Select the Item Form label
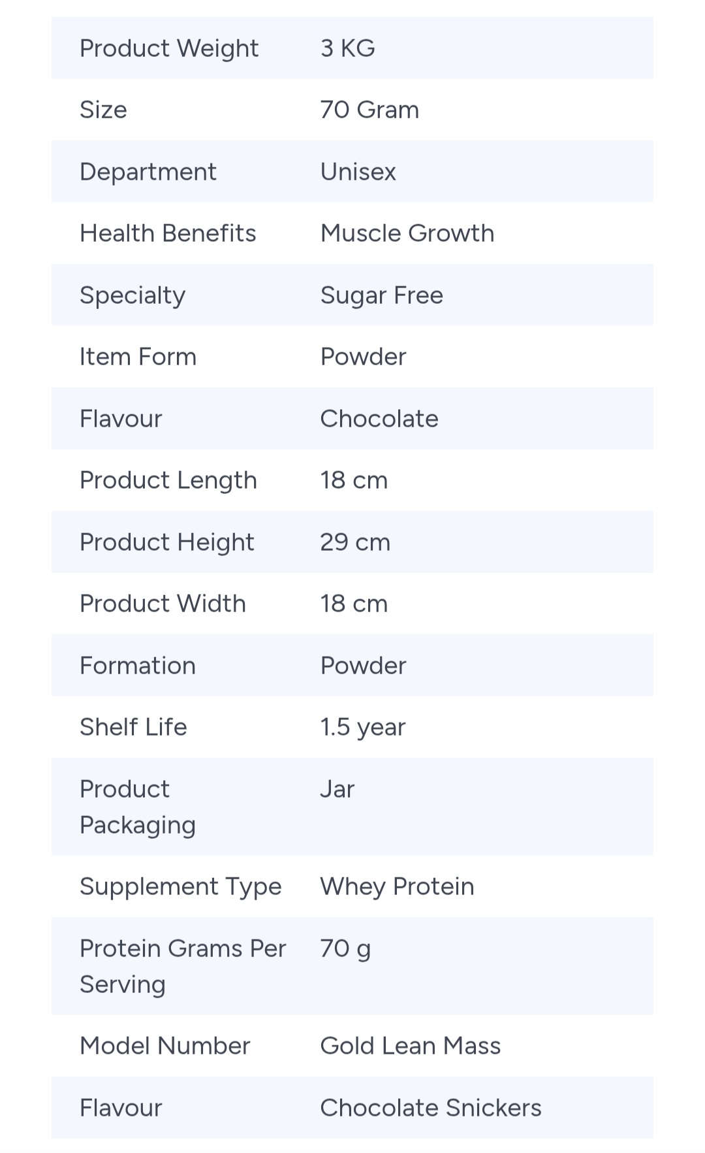Image resolution: width=705 pixels, height=1153 pixels. [138, 357]
